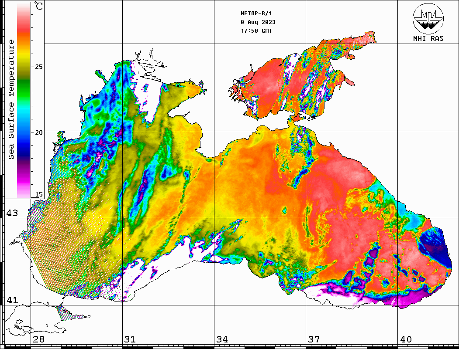Click the '17:50 GMT' time text

pos(256,30)
